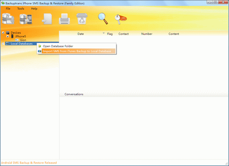
Task: Click the Date column sort arrow
Action: coord(104,33)
